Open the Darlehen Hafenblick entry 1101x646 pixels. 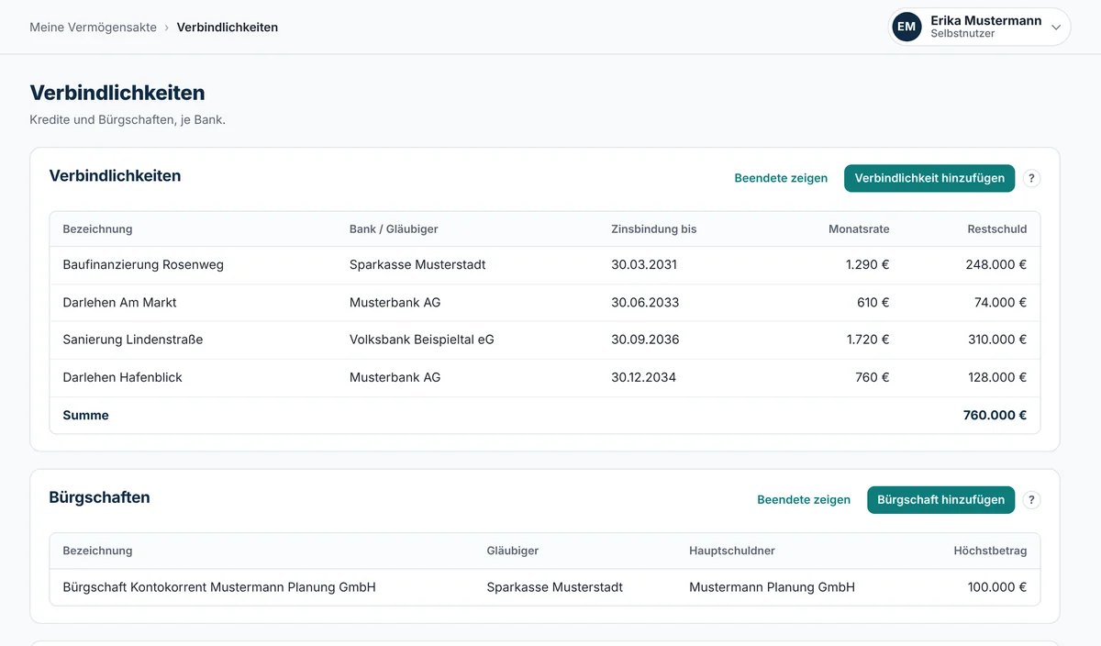coord(545,377)
